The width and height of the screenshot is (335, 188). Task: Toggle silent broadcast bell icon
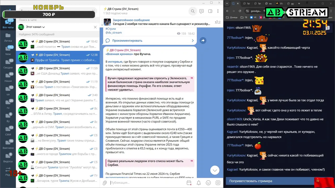point(199,183)
